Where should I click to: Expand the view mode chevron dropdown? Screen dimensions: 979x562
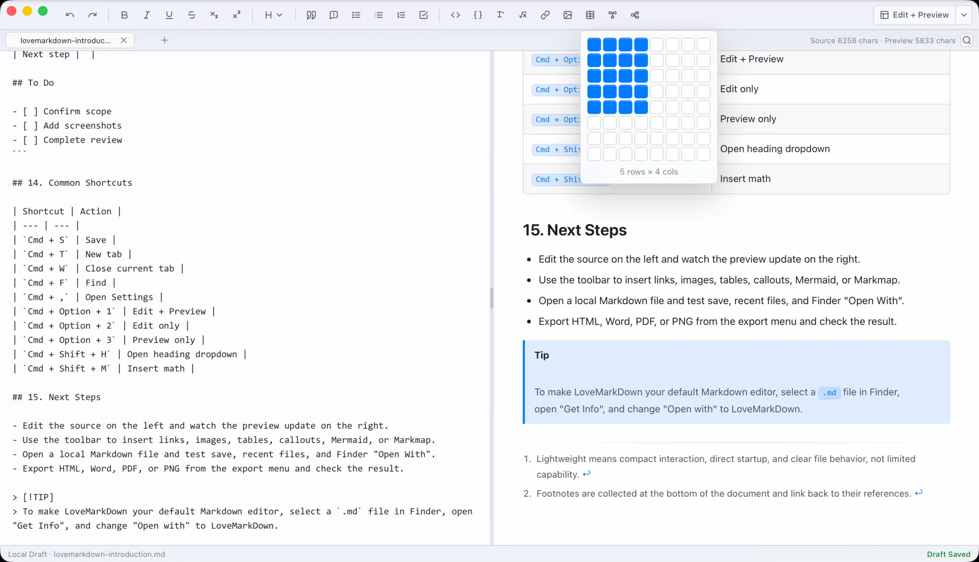(964, 15)
